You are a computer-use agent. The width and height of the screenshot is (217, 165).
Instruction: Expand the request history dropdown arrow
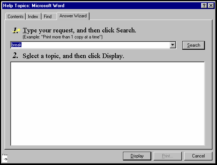pyautogui.click(x=173, y=45)
